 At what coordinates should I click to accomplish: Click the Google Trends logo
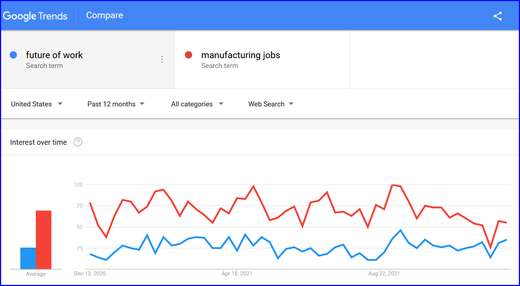coord(35,16)
